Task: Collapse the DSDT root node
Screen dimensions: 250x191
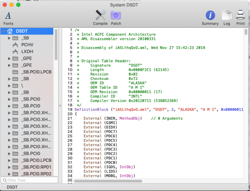Action: 4,31
